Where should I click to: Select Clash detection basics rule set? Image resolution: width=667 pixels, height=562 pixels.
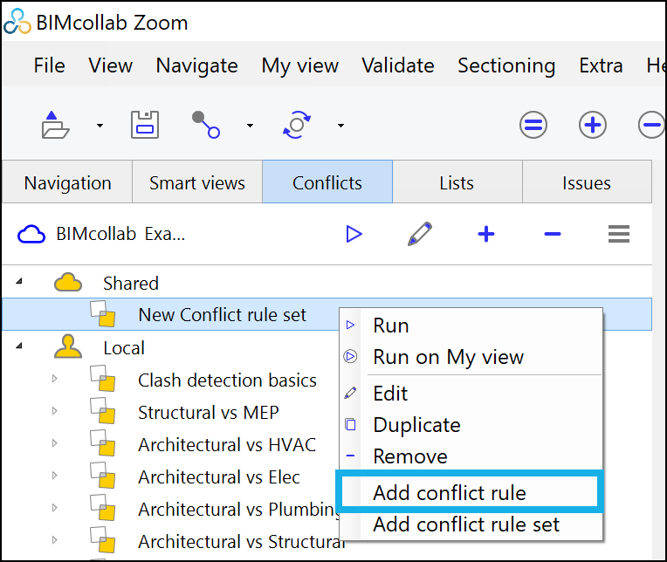pos(227,380)
